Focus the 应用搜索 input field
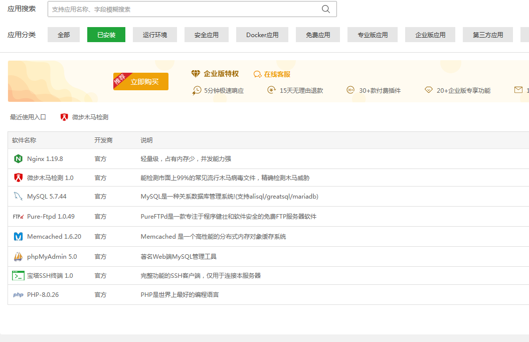 [x=192, y=9]
